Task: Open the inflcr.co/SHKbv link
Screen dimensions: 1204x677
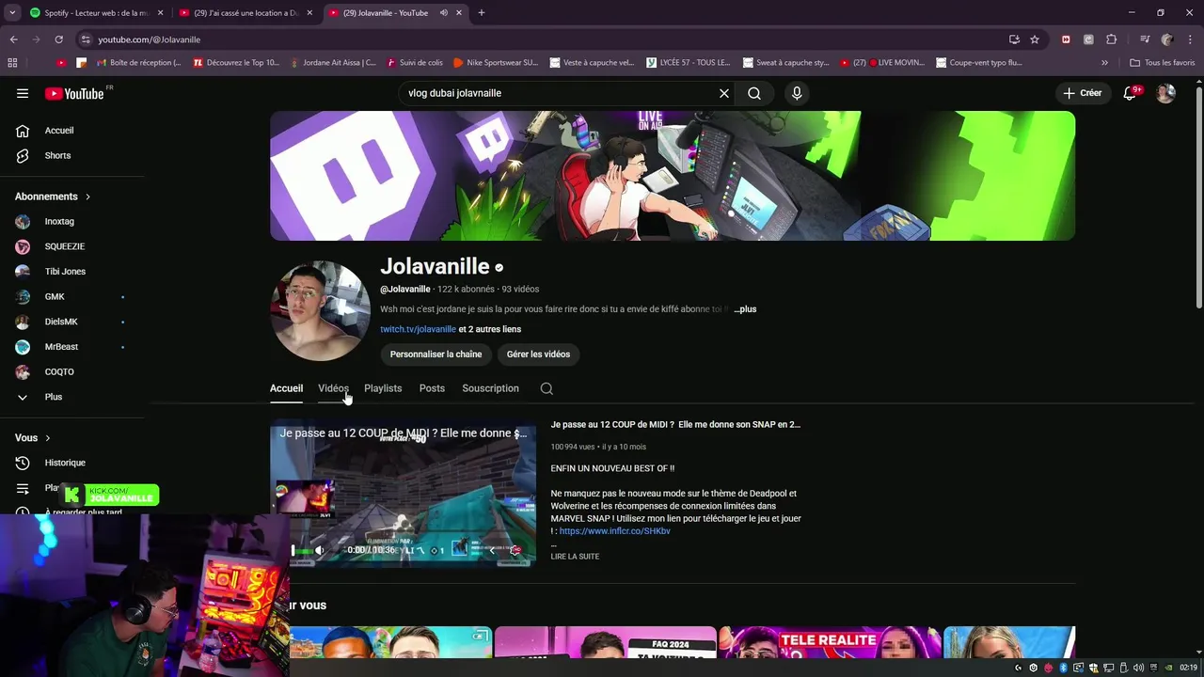Action: (615, 531)
